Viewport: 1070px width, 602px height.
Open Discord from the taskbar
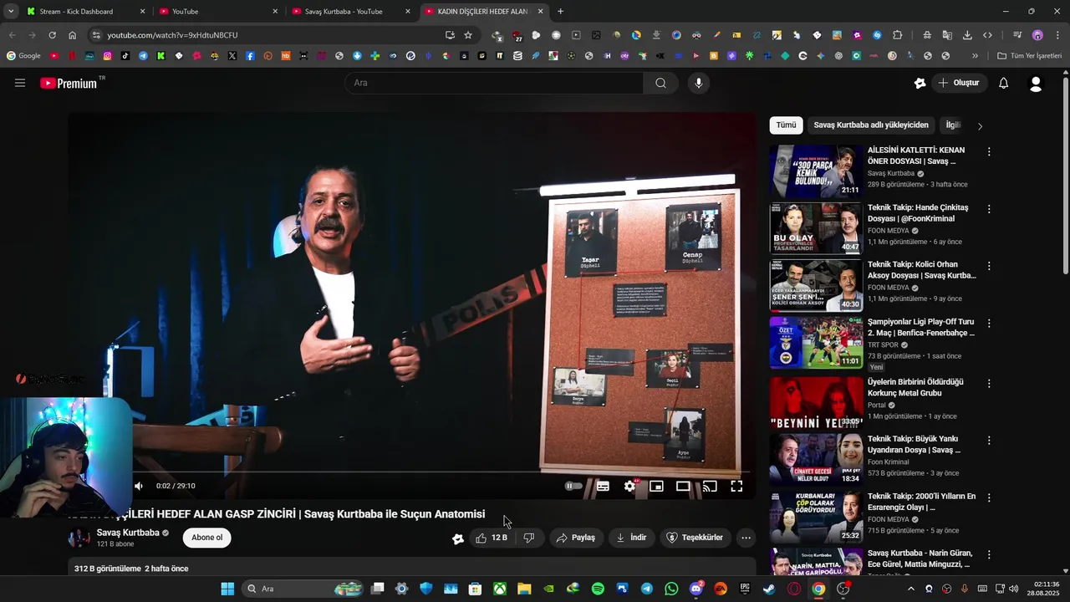(x=696, y=589)
